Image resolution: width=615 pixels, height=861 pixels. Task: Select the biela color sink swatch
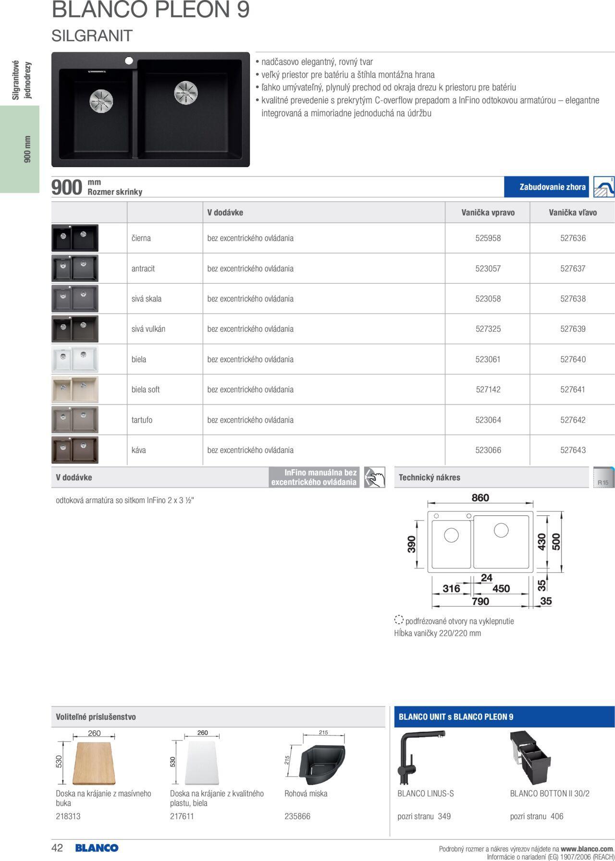pos(75,359)
